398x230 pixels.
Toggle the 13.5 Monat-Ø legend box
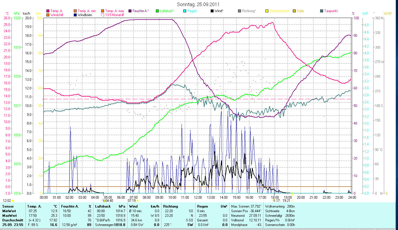coord(102,15)
